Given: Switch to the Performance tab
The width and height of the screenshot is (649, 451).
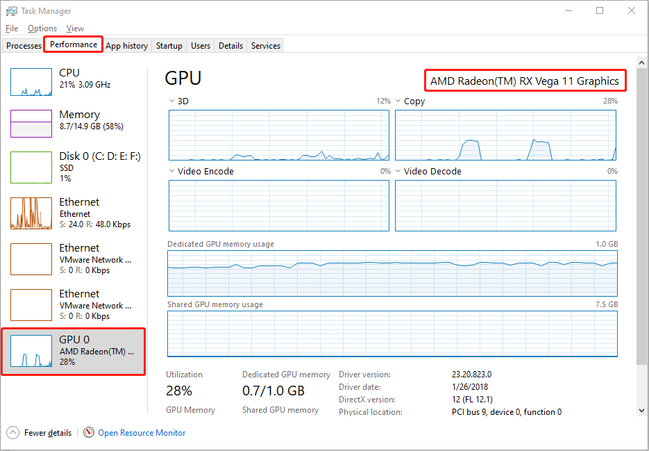Looking at the screenshot, I should coord(74,44).
